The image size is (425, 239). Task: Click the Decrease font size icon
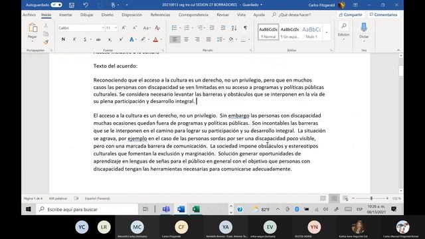pos(135,28)
